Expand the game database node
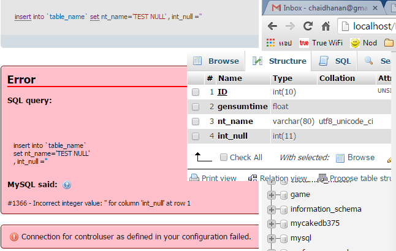The width and height of the screenshot is (396, 251). [272, 195]
